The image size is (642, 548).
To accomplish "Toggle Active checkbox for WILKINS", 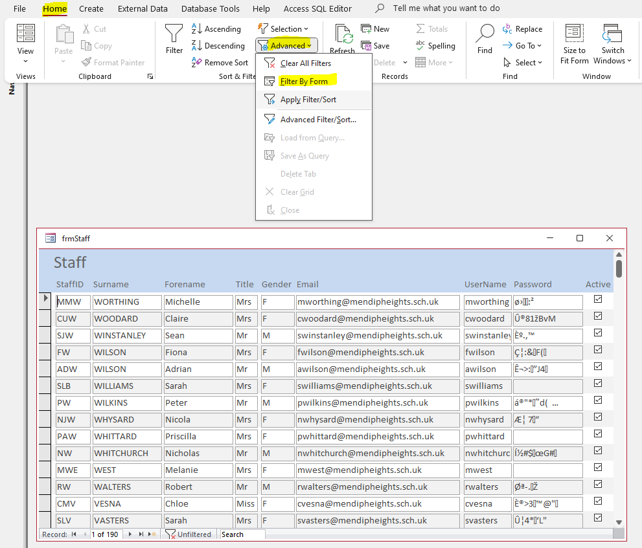I will [598, 400].
